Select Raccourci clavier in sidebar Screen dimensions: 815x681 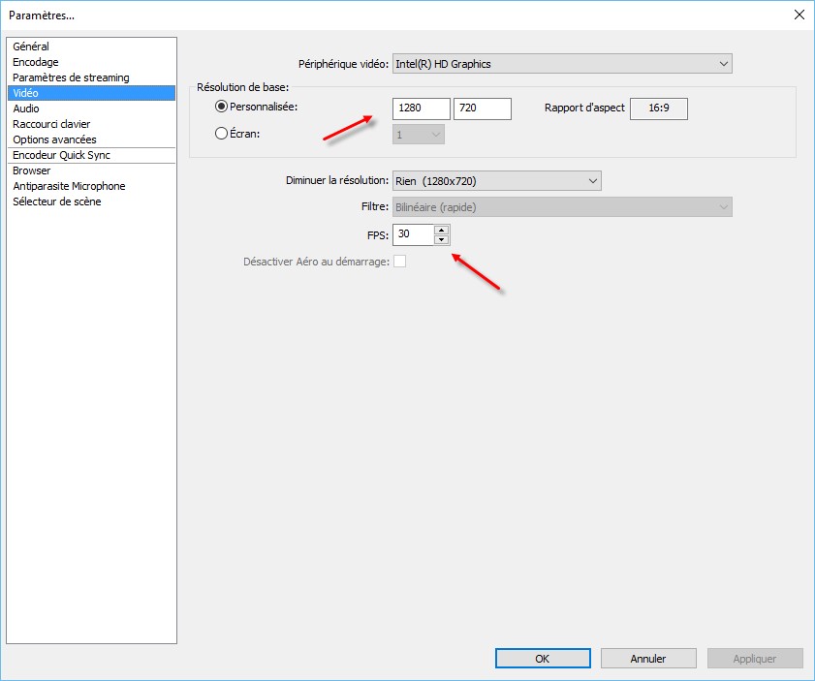[51, 124]
